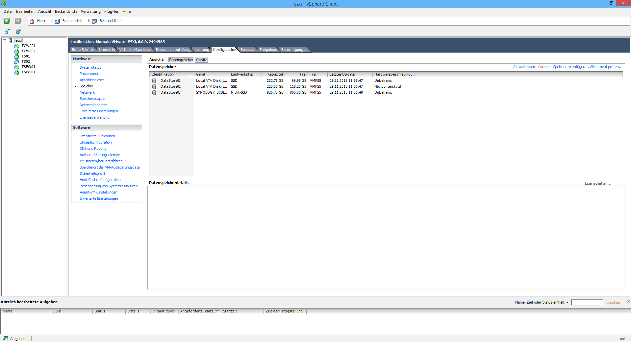Viewport: 631px width, 342px height.
Task: Expand breadcrumb arrow after Home
Action: (52, 21)
